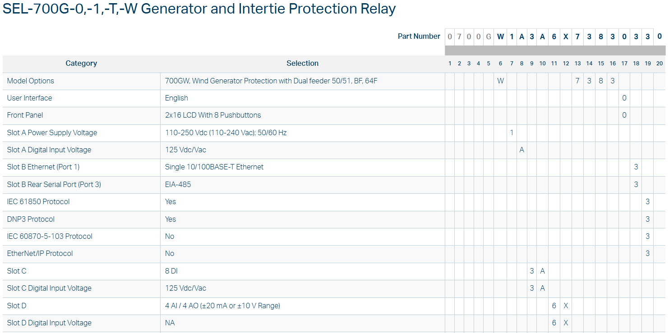Viewport: 669px width, 333px height.
Task: Click the SEL-700G Generator and Intertie Protection Relay title
Action: point(199,9)
